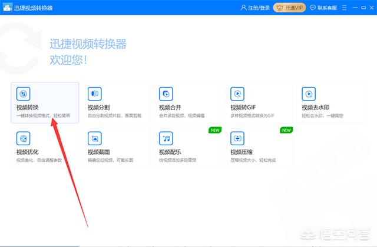
Task: Open the hamburger menu icon
Action: point(344,8)
